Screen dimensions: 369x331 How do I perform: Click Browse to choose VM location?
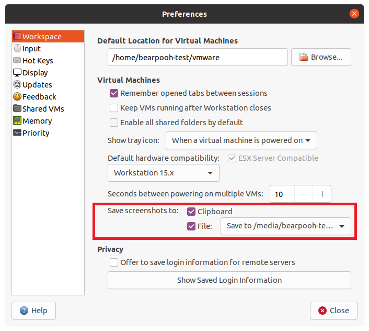[x=321, y=57]
